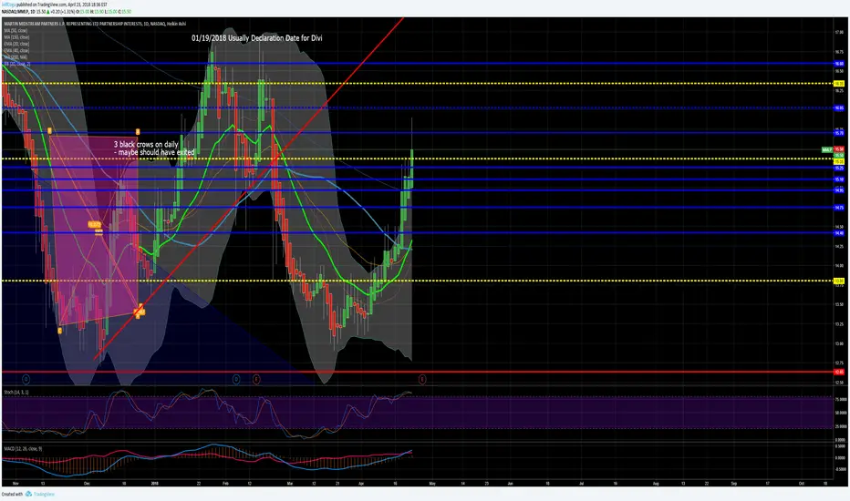
Task: Click the 2018 label on the date axis
Action: click(154, 483)
